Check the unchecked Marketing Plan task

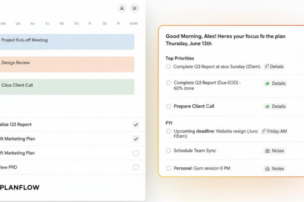(136, 153)
